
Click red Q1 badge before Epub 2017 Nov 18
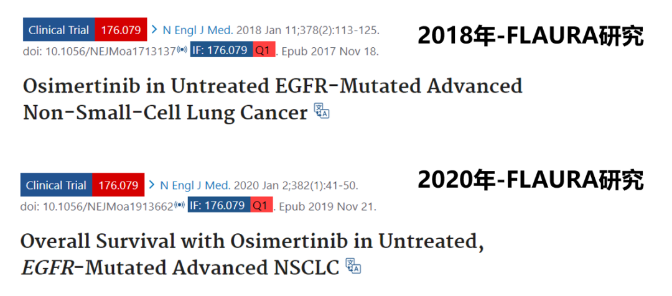pos(264,50)
